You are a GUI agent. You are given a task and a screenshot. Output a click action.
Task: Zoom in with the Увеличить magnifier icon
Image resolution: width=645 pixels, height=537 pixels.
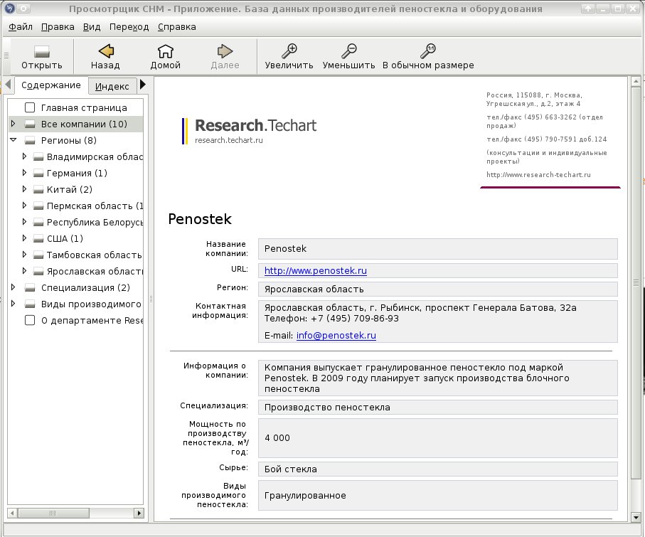(x=289, y=51)
